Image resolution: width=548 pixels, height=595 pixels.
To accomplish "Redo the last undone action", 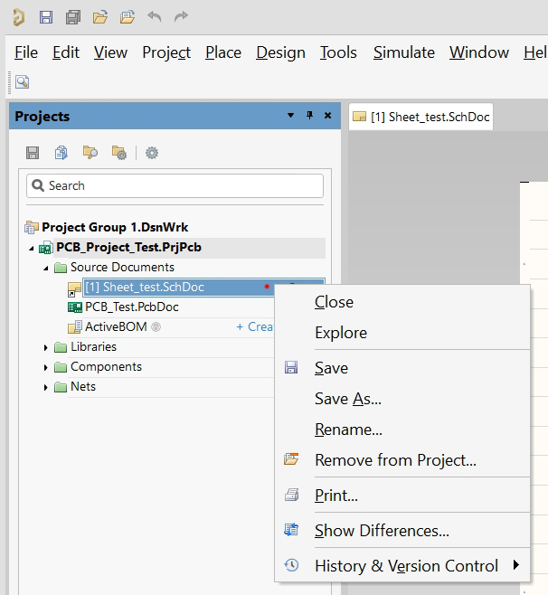I will (181, 16).
